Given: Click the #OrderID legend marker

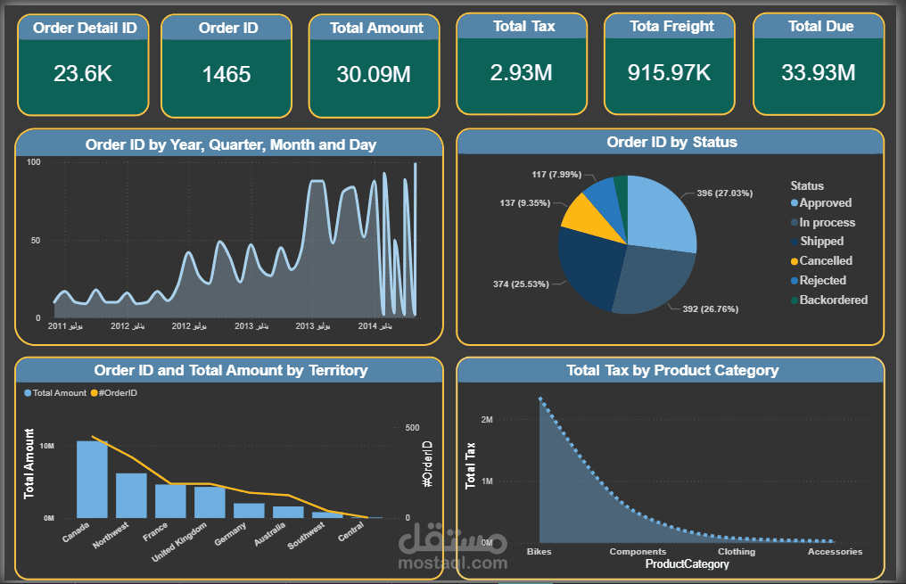Looking at the screenshot, I should (x=94, y=392).
